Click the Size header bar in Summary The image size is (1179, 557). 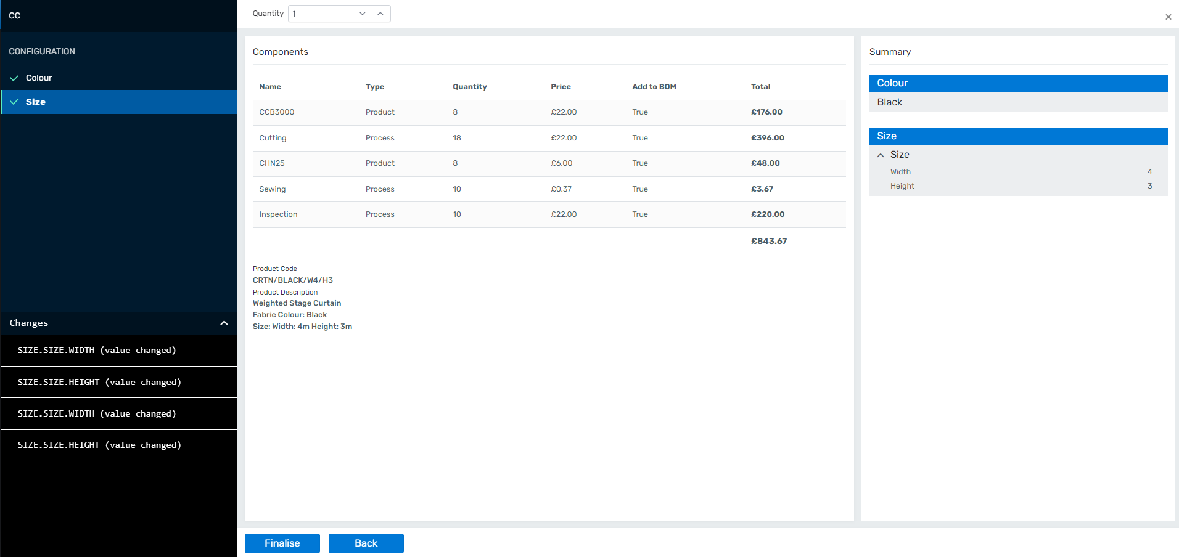point(1018,136)
